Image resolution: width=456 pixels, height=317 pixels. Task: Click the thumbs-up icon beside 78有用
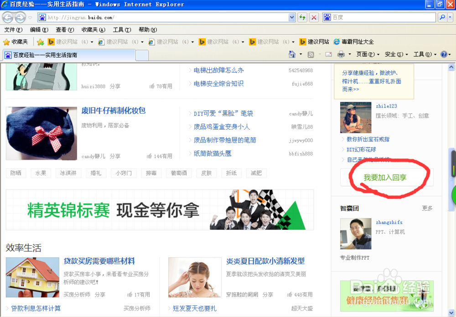coord(152,86)
